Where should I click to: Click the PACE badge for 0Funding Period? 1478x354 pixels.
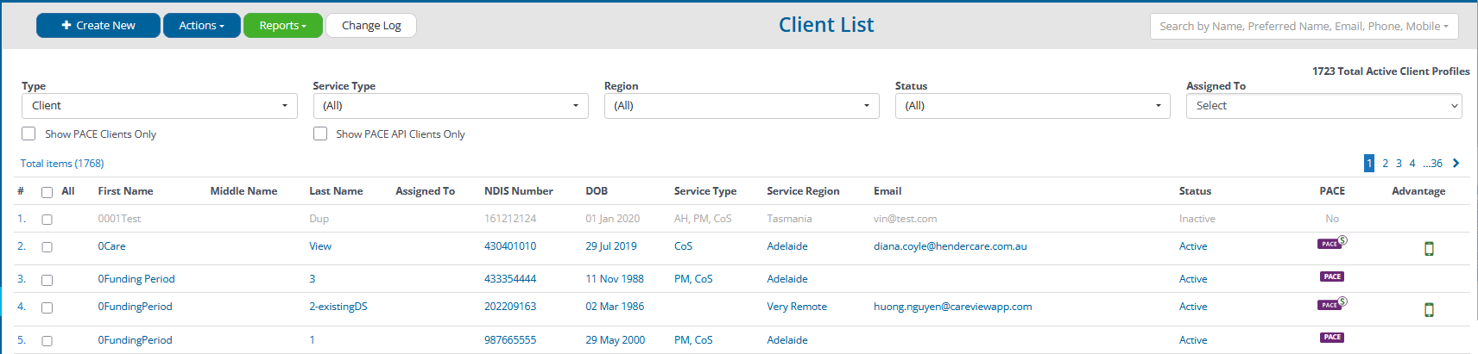click(1332, 276)
